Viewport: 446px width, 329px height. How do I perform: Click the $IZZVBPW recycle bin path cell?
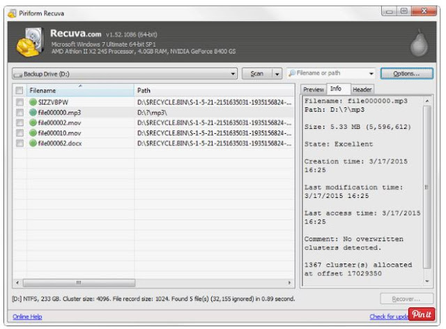[x=214, y=102]
